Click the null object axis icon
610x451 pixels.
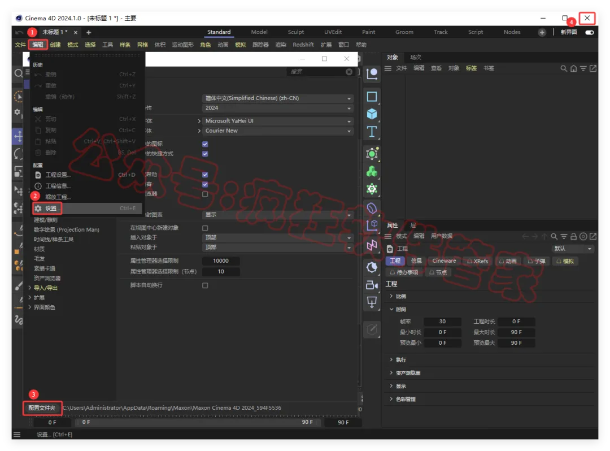pos(372,73)
